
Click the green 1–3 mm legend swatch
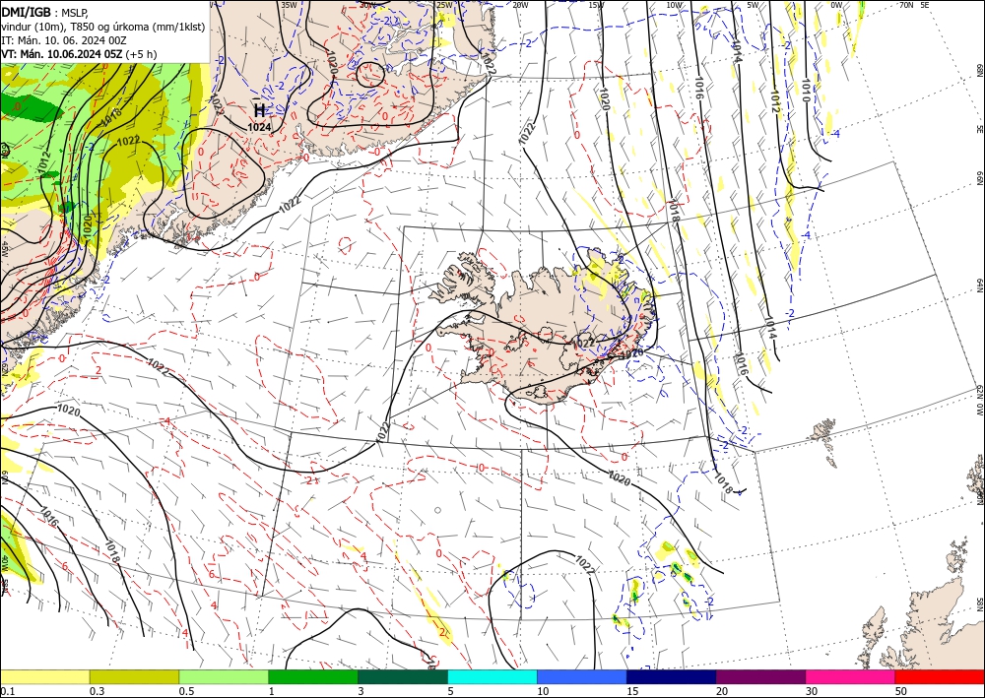[313, 676]
